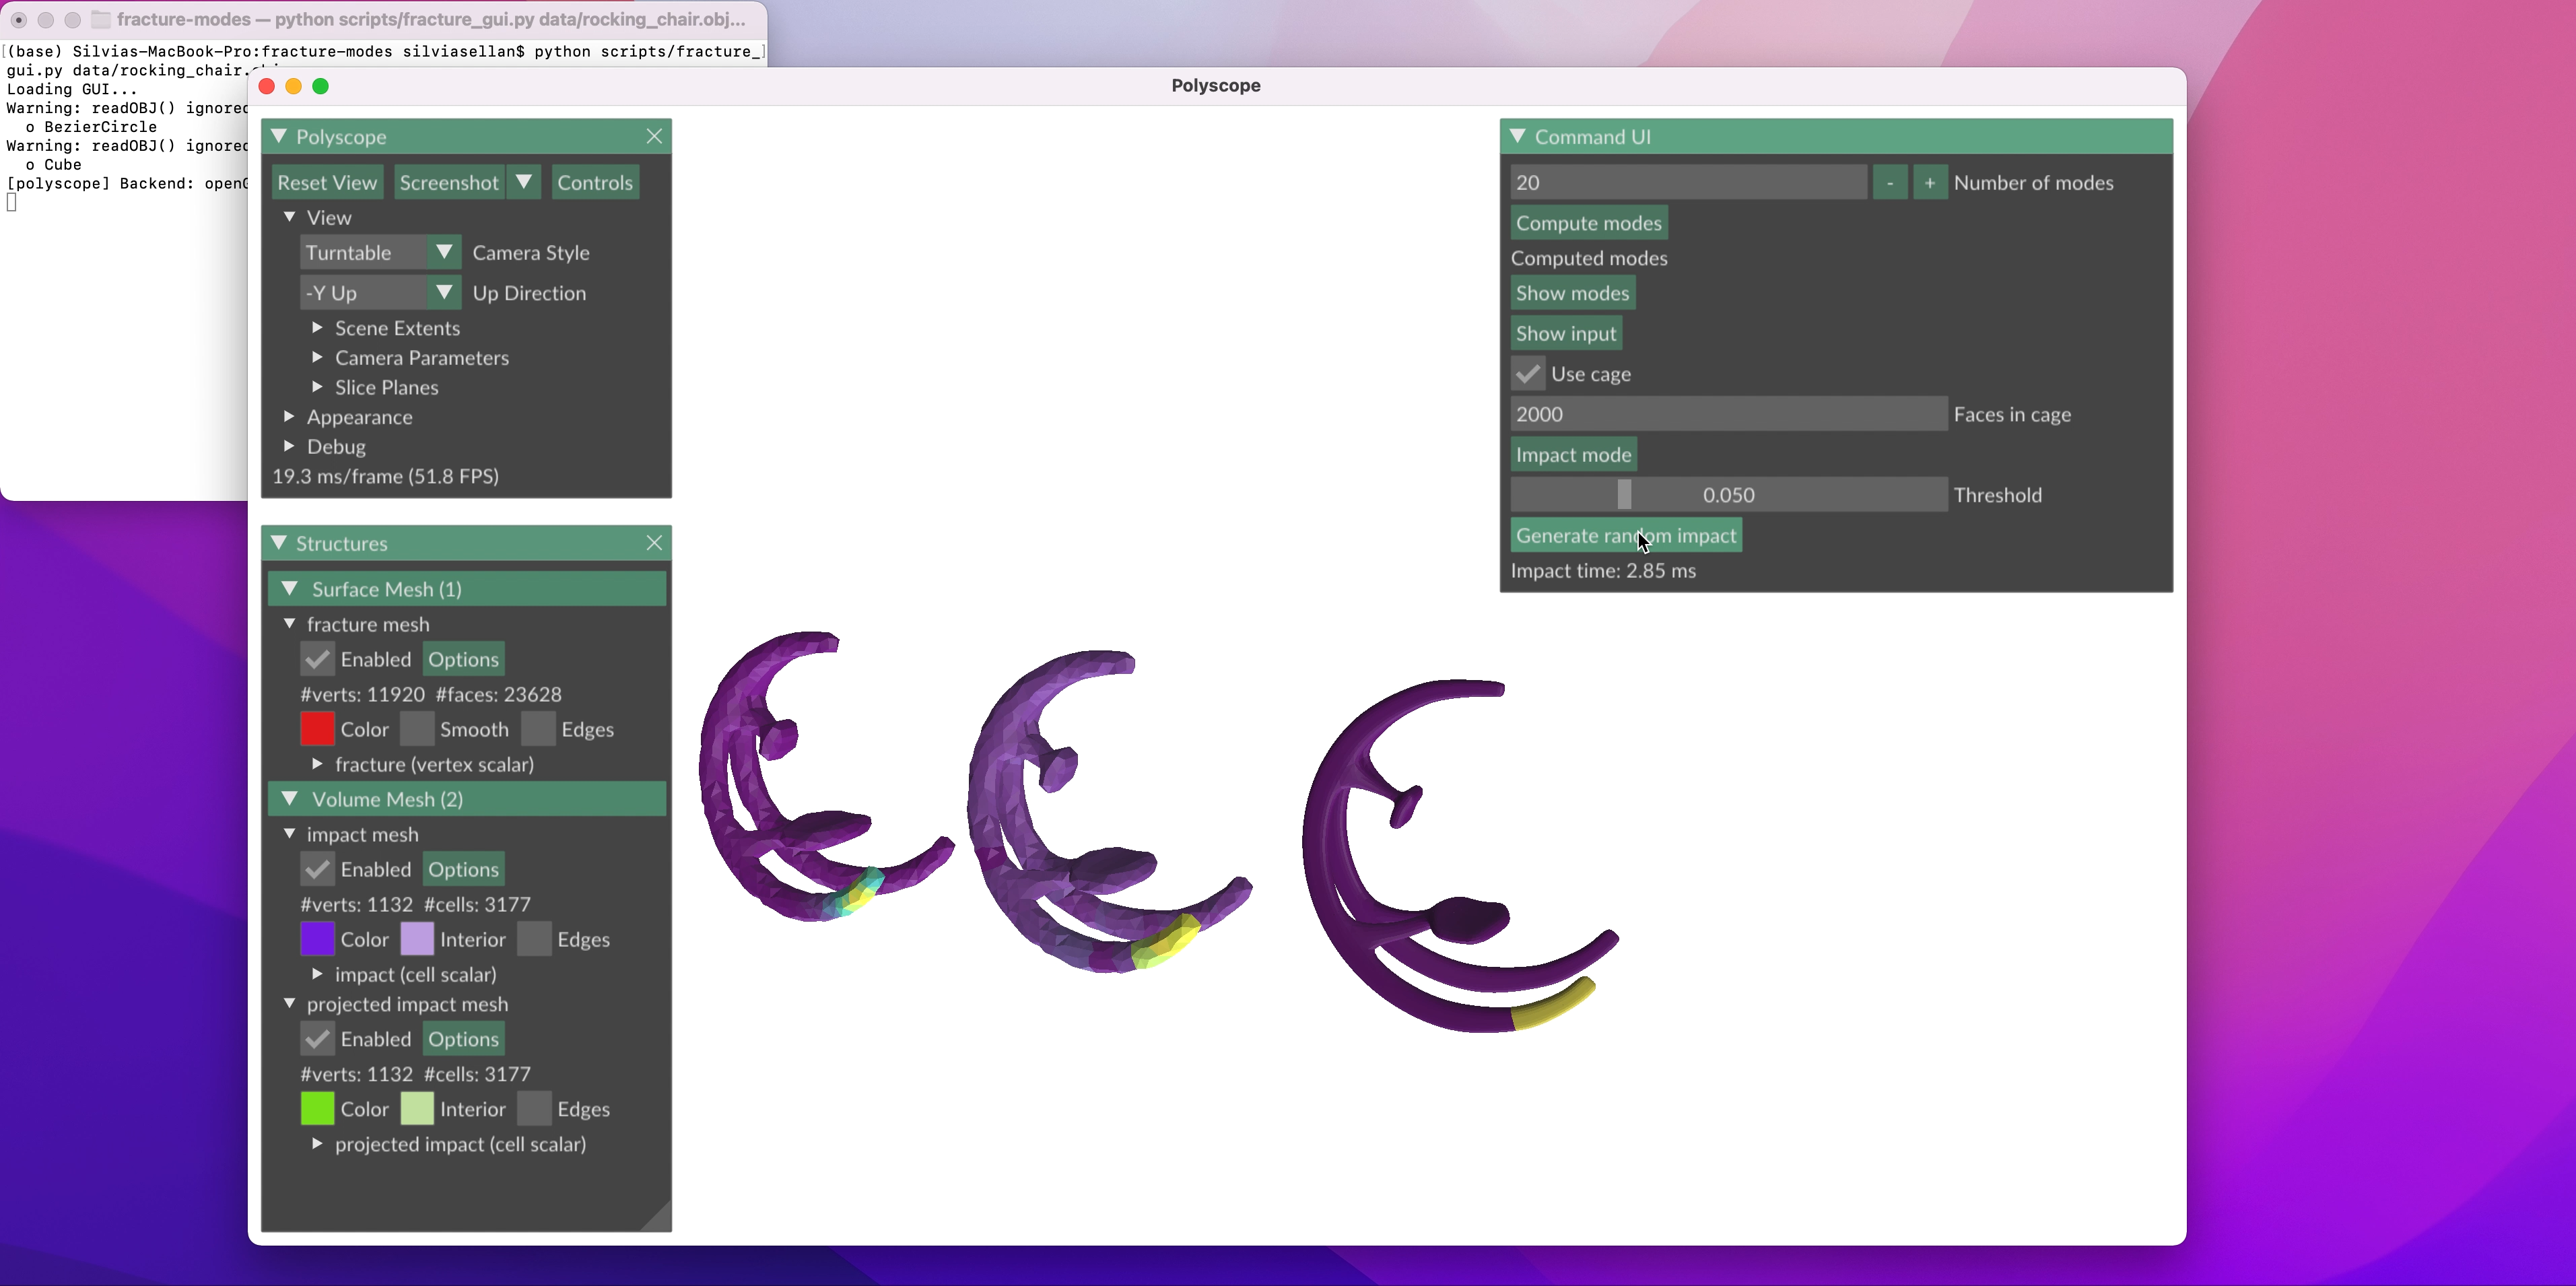
Task: Open the Screenshot options arrow
Action: click(x=524, y=183)
